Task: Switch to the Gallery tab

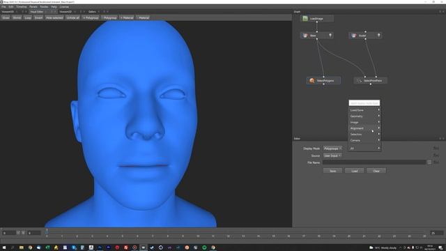Action: click(92, 12)
